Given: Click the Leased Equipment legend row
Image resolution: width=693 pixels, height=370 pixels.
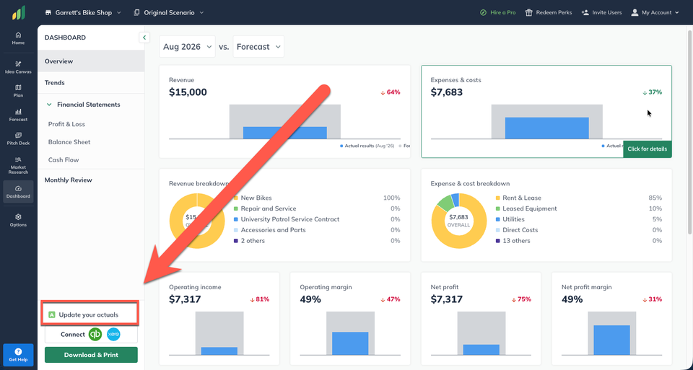Looking at the screenshot, I should coord(579,208).
